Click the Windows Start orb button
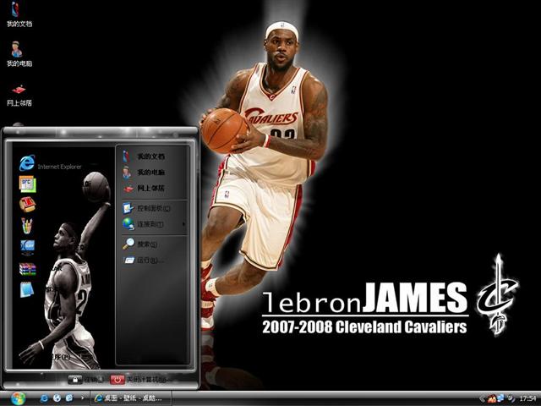This screenshot has height=406, width=541. (x=18, y=398)
